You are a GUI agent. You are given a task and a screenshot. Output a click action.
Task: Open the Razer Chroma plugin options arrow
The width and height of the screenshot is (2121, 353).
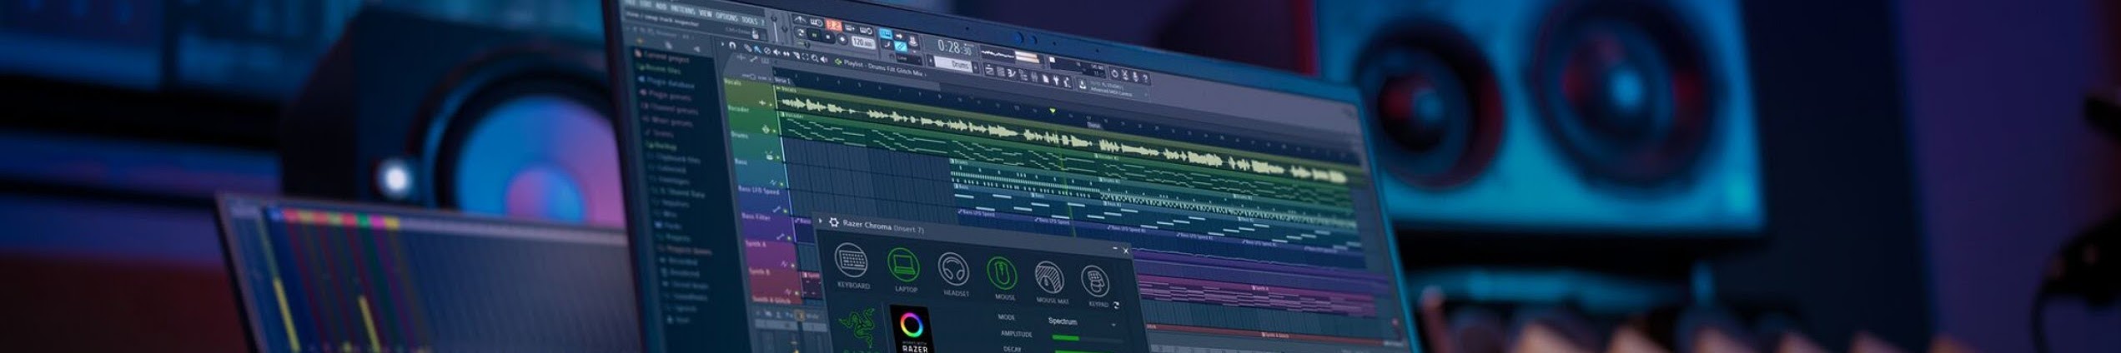click(821, 221)
